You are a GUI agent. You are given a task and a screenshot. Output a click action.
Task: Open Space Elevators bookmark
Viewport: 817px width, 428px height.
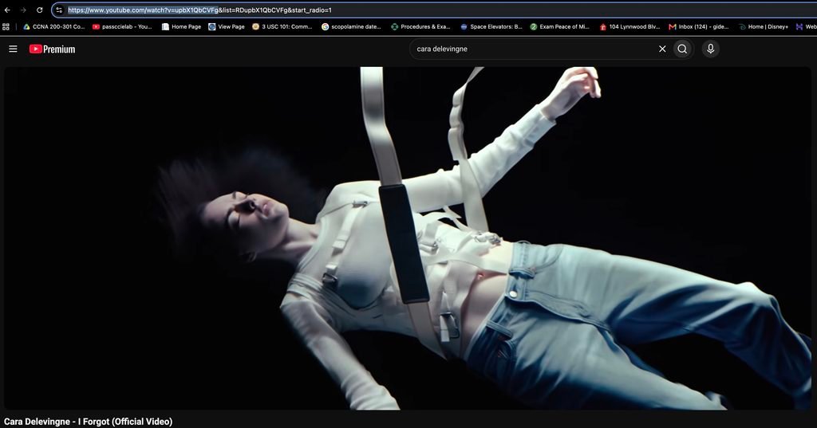click(491, 26)
